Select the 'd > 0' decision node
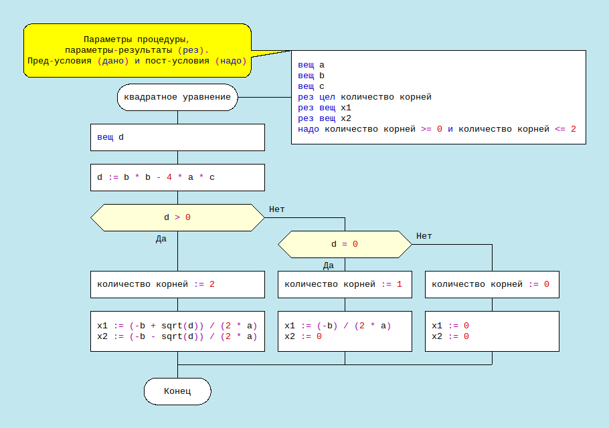The width and height of the screenshot is (609, 428). pyautogui.click(x=177, y=217)
